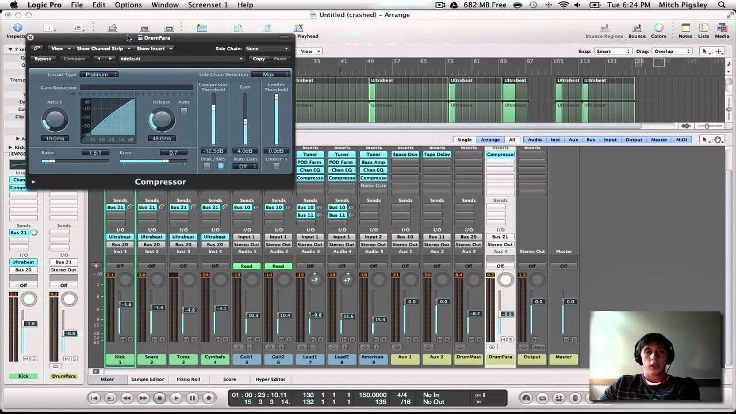Click the volume icon in menu bar

(x=577, y=5)
